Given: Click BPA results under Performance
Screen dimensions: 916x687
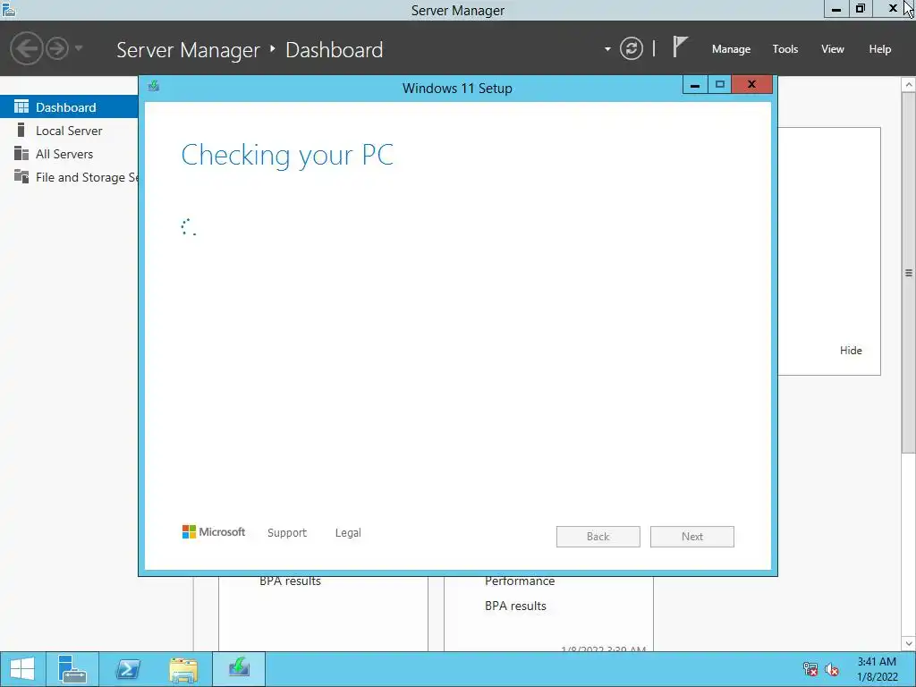Looking at the screenshot, I should [x=515, y=606].
